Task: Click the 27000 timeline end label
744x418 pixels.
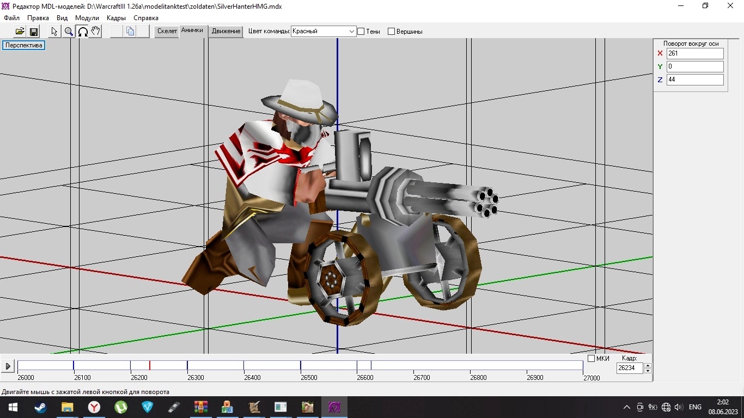Action: (591, 378)
